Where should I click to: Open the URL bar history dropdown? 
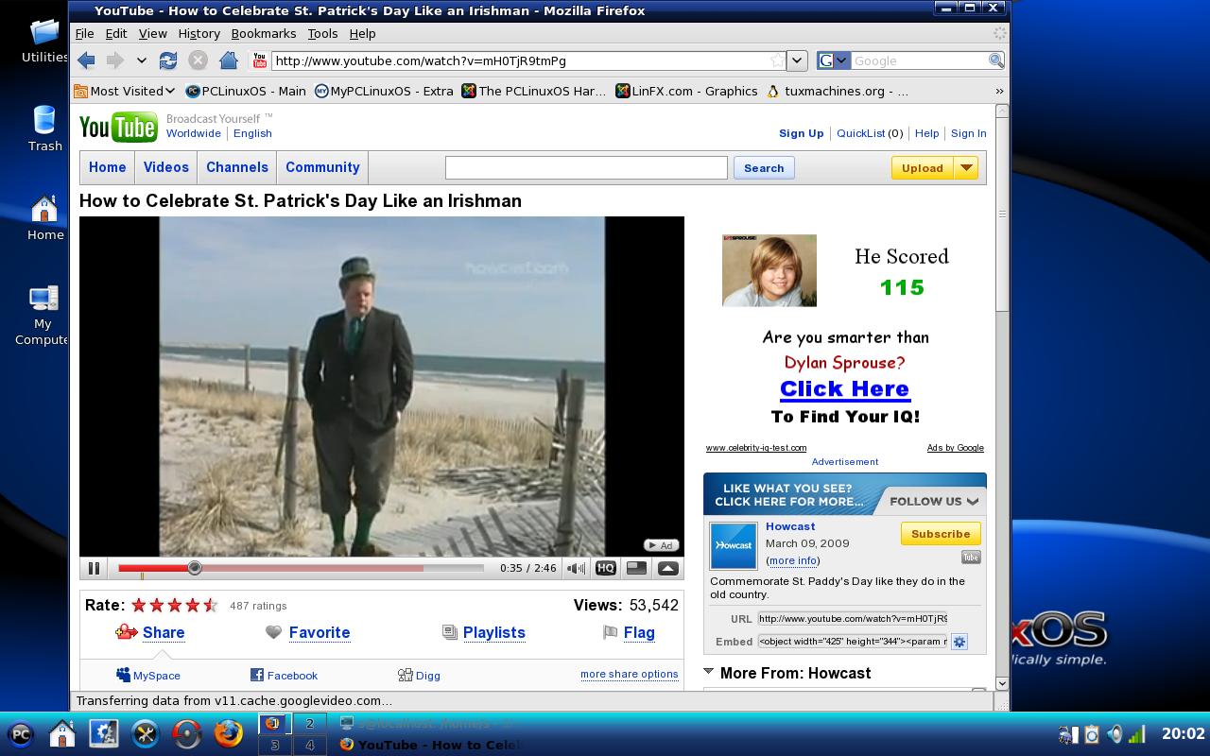[x=797, y=60]
